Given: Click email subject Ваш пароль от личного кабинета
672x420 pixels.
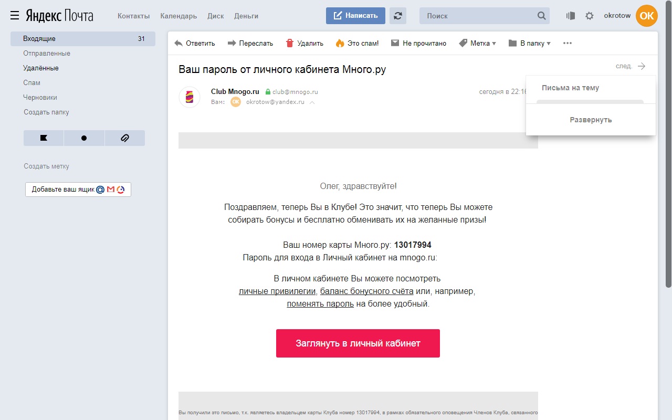Looking at the screenshot, I should (282, 69).
